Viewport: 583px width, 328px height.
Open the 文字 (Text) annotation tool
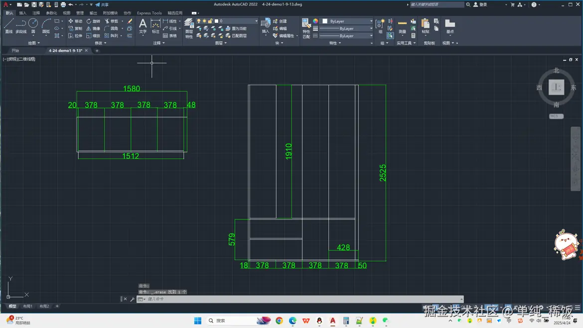point(143,26)
